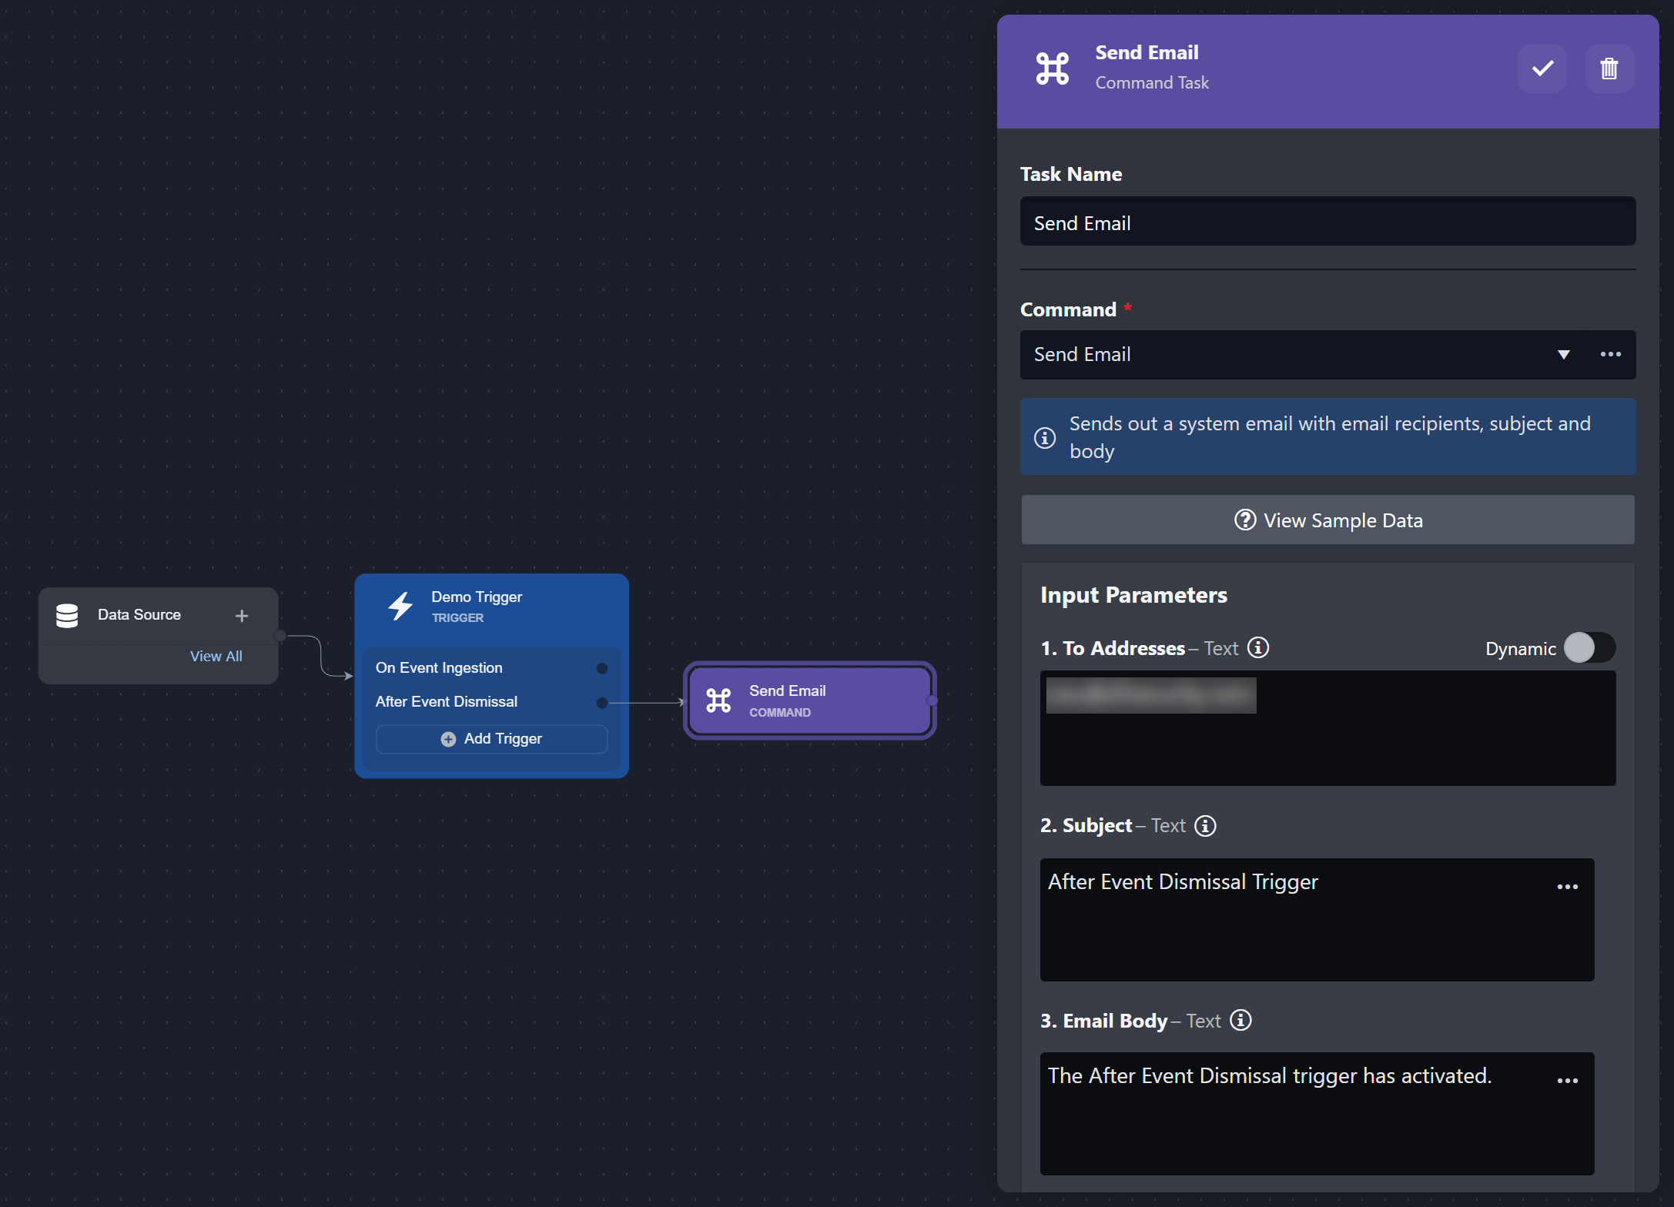Delete task using the trash icon
Screen dimensions: 1674x1207
1609,69
